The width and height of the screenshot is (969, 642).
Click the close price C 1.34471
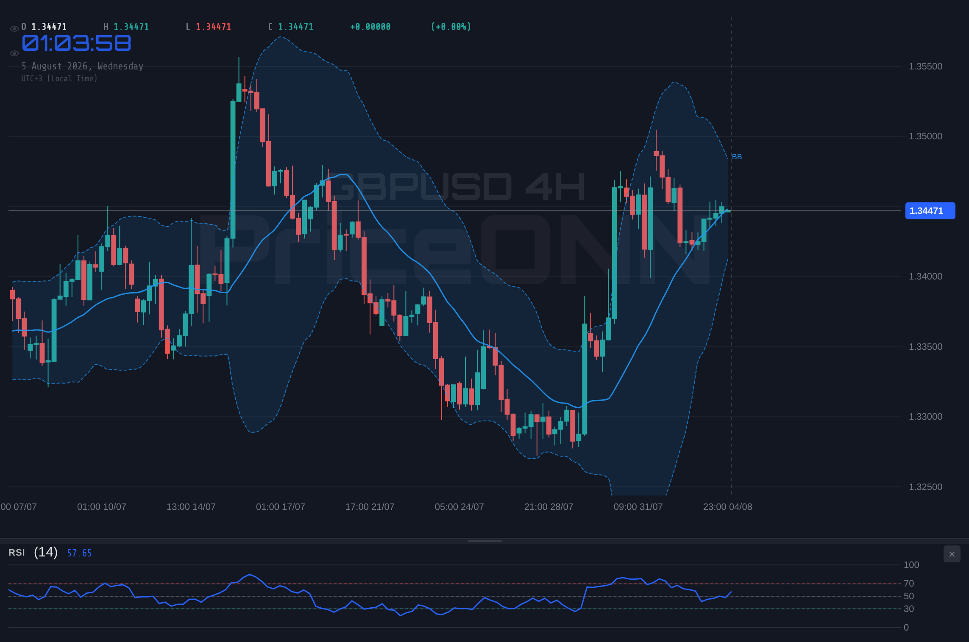point(291,27)
